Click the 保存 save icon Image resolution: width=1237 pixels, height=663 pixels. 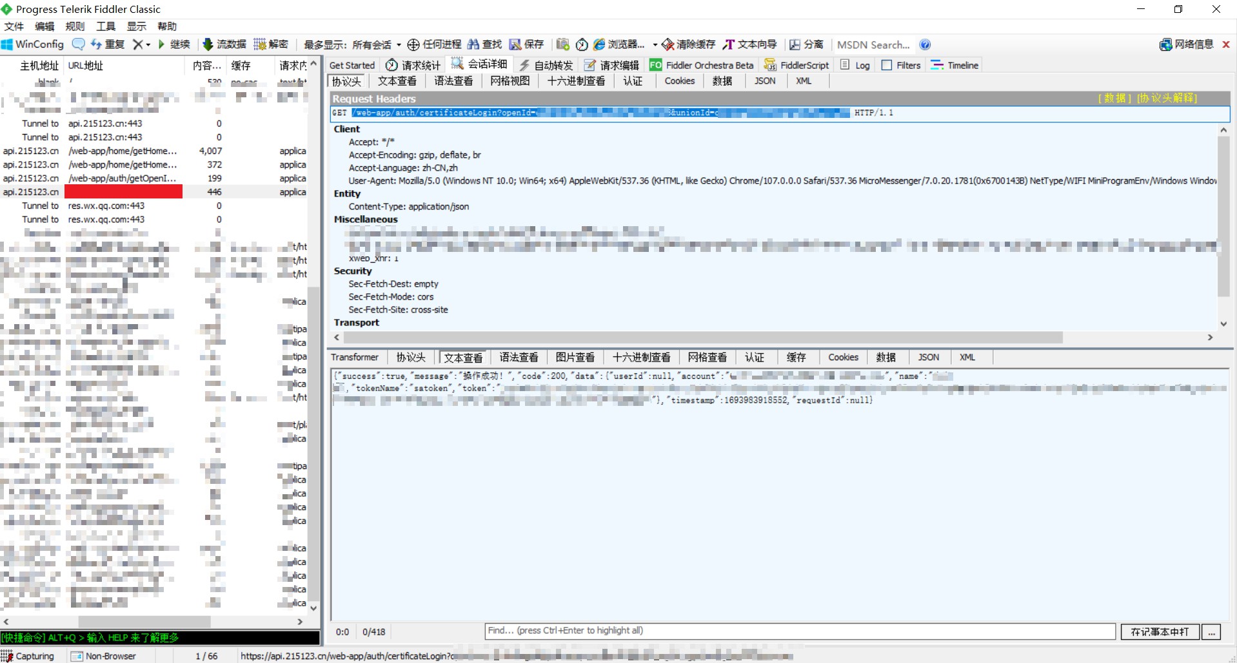click(x=526, y=44)
